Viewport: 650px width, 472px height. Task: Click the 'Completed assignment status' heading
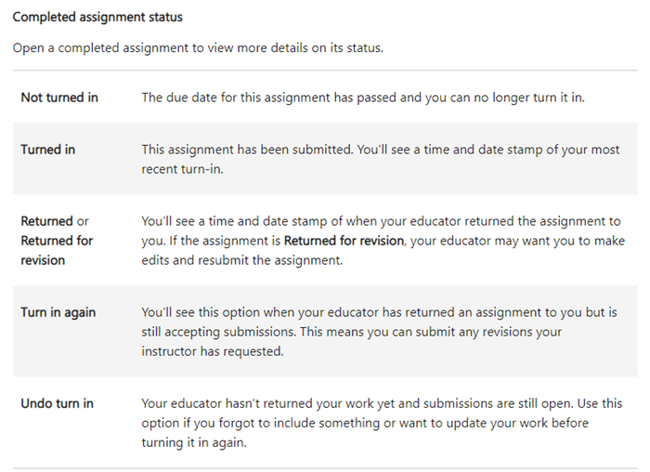tap(97, 17)
